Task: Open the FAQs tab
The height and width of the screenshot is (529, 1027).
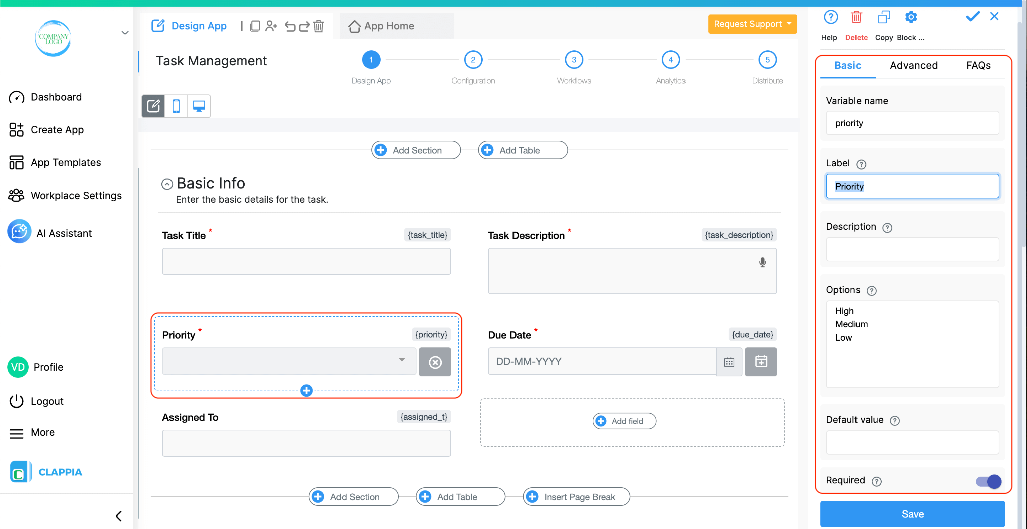Action: (x=977, y=65)
